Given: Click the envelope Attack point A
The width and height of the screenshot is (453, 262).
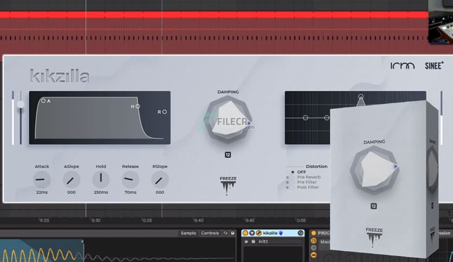Looking at the screenshot, I should pyautogui.click(x=44, y=101).
